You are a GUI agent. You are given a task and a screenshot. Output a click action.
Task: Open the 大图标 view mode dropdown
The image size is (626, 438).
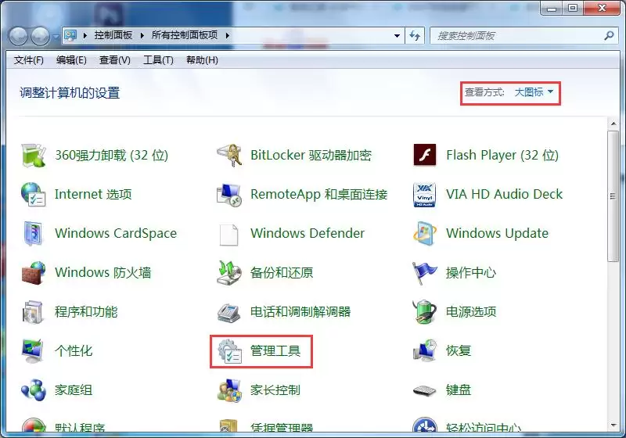coord(534,92)
